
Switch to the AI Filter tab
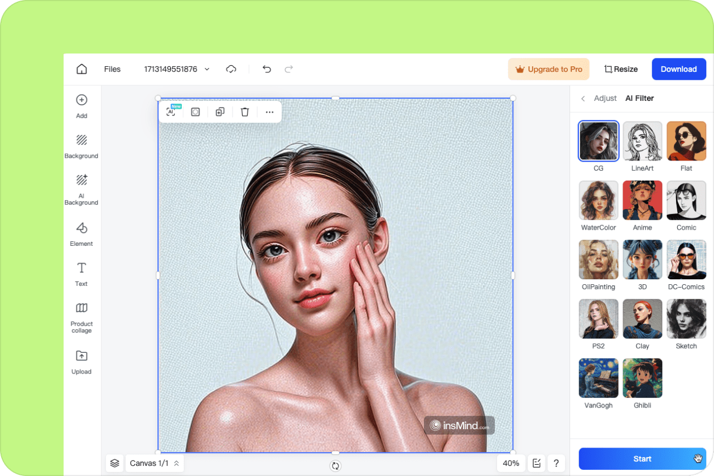(639, 98)
